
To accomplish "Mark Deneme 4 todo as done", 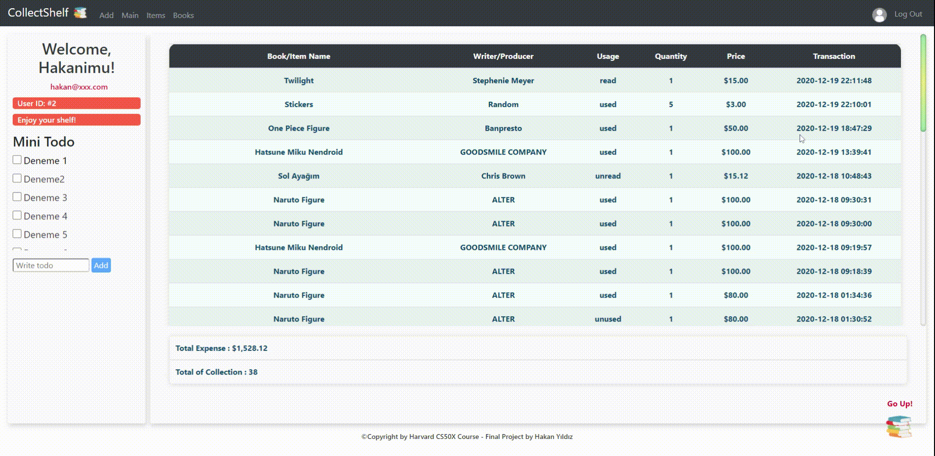I will [x=17, y=215].
